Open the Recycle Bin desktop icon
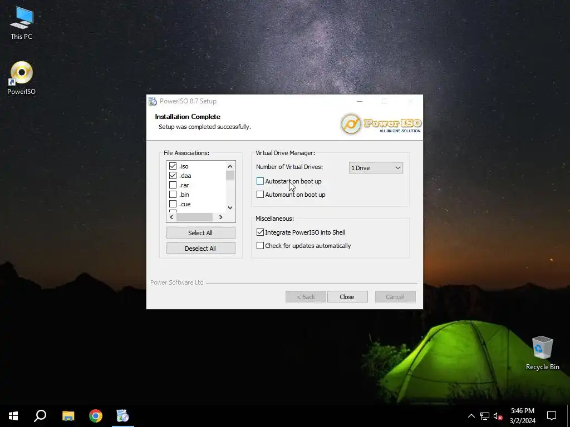This screenshot has height=427, width=570. pyautogui.click(x=542, y=353)
